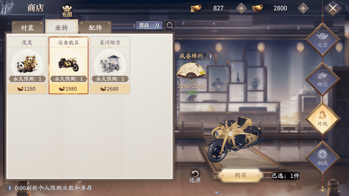349x196 pixels.
Task: Click the 还原 reset icon
Action: click(195, 176)
